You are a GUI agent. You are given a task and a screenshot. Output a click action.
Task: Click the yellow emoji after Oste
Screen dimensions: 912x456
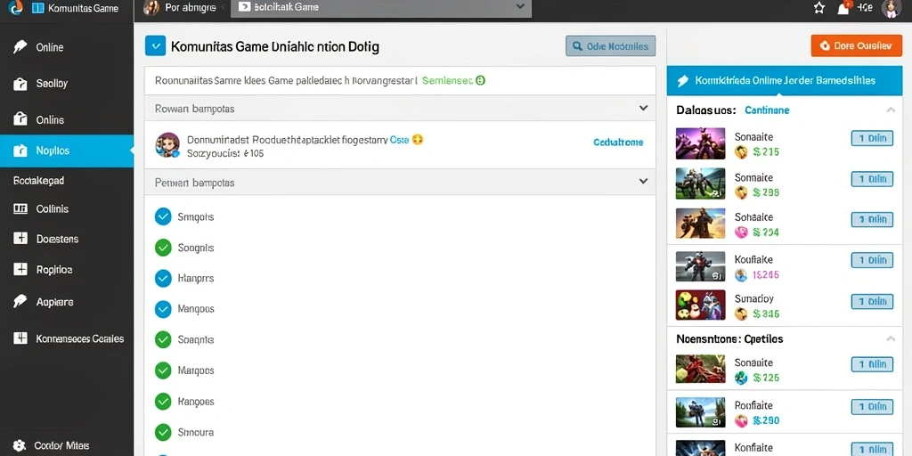pyautogui.click(x=417, y=140)
